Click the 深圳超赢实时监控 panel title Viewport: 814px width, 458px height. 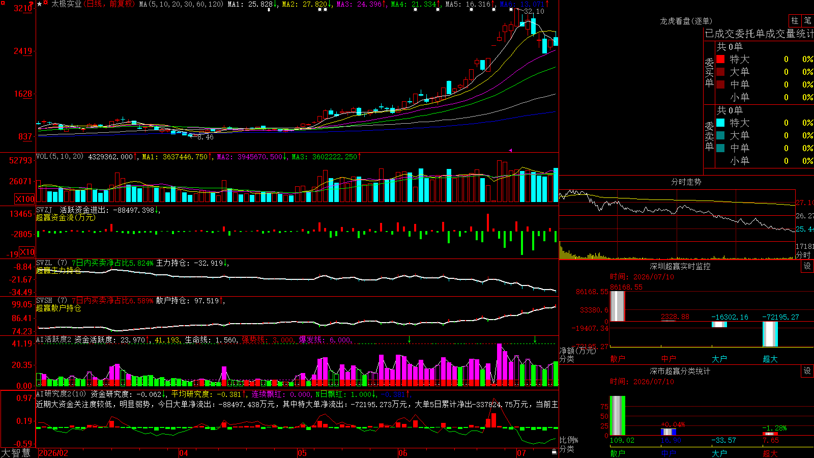click(680, 266)
